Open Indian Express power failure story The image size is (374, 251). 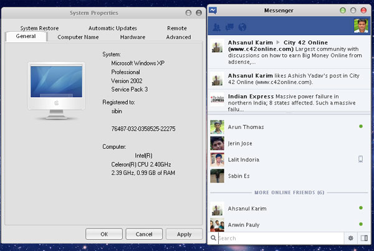point(289,102)
